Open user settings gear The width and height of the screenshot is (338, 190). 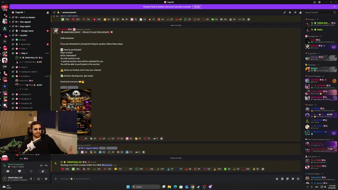point(46,179)
